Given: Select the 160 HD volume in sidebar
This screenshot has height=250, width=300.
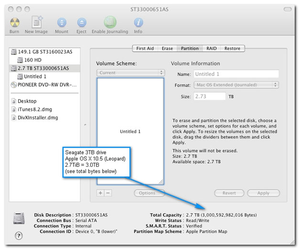Looking at the screenshot, I should [32, 60].
